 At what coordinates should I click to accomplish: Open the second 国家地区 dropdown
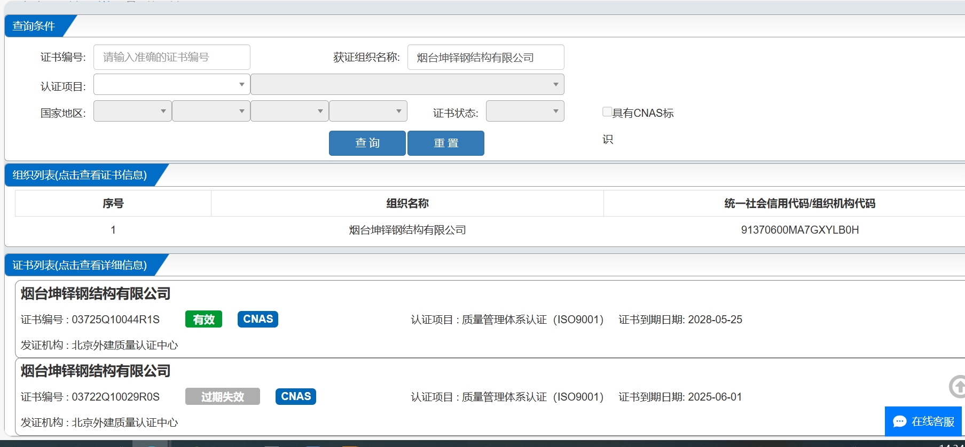click(x=211, y=111)
